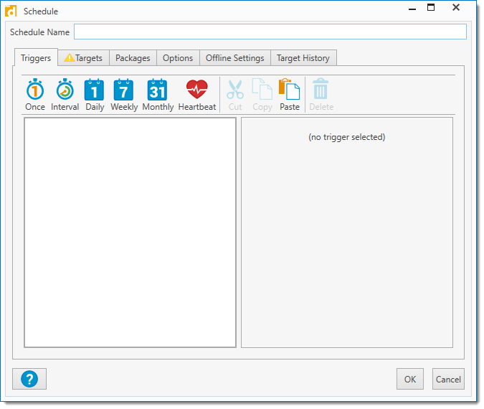Click the Cut scissors icon
The width and height of the screenshot is (484, 409).
[235, 95]
